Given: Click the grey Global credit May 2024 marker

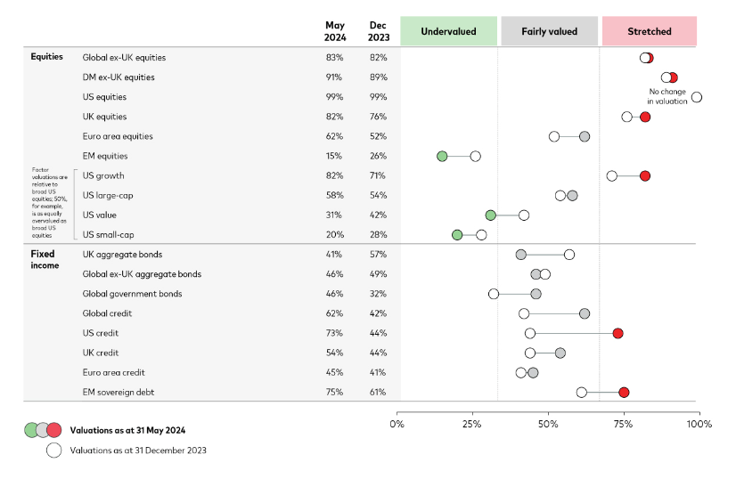Looking at the screenshot, I should 585,313.
